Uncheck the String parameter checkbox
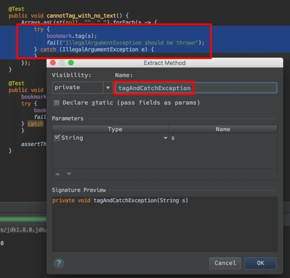This screenshot has height=278, width=290. pos(57,137)
